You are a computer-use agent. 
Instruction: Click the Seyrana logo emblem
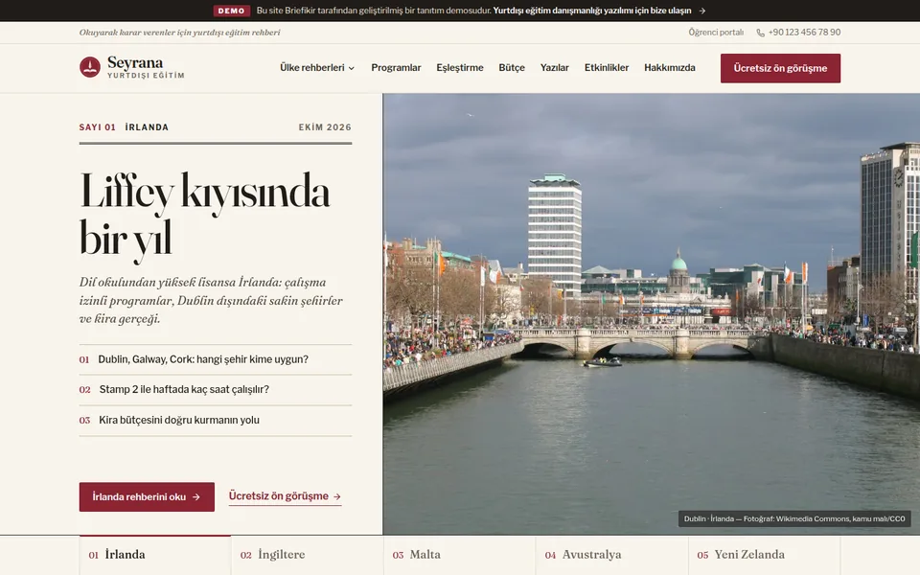[90, 67]
